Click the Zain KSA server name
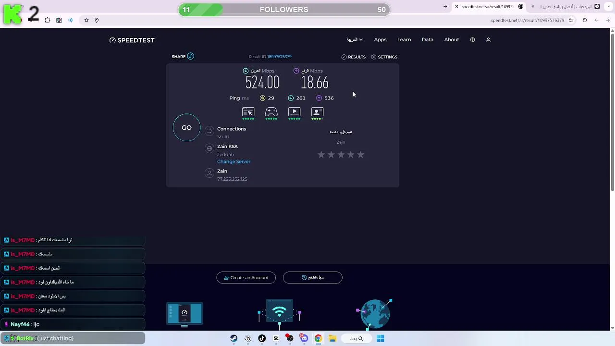This screenshot has height=346, width=615. coord(227,146)
